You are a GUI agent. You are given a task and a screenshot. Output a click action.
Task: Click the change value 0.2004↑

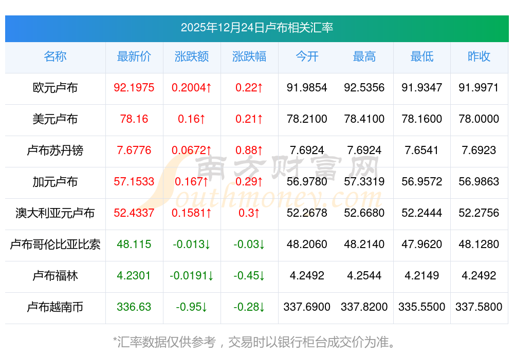192,87
